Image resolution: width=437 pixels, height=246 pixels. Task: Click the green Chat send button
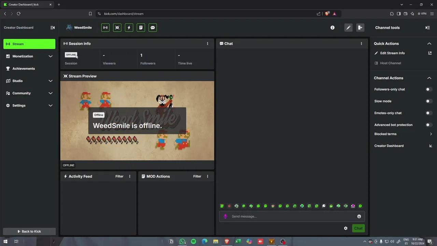358,228
